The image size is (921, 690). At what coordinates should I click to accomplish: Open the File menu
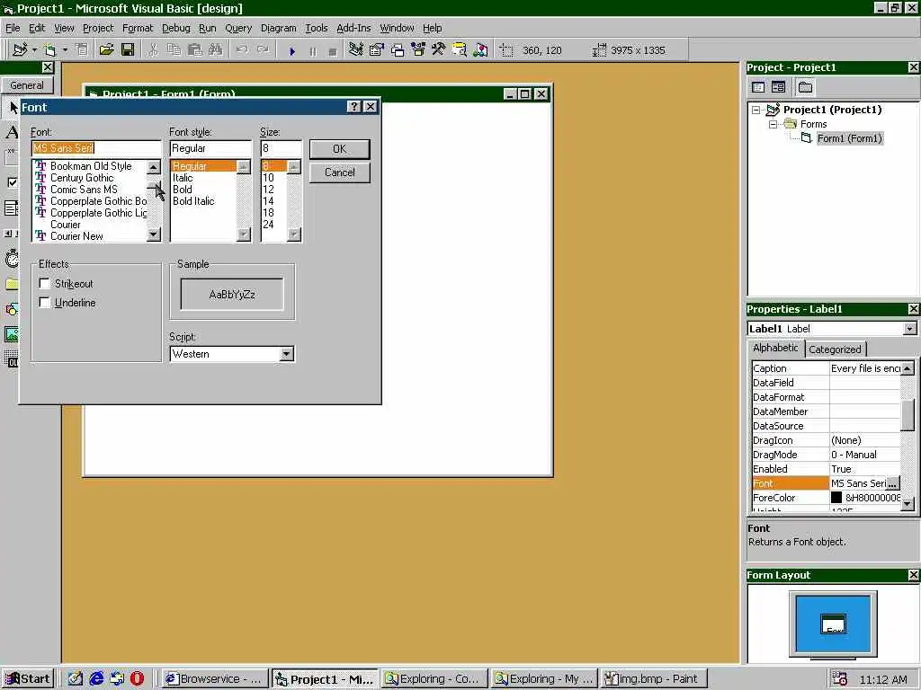13,28
